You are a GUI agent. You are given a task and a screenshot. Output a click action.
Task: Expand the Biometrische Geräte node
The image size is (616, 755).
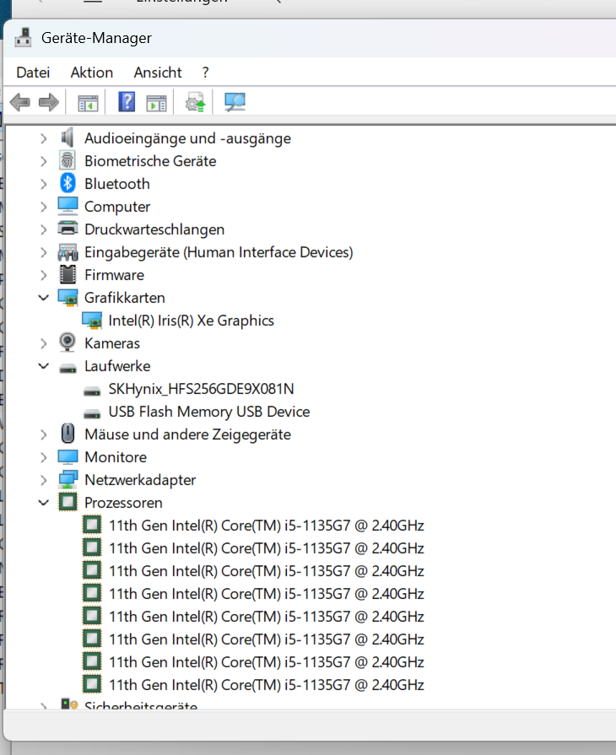click(x=43, y=161)
